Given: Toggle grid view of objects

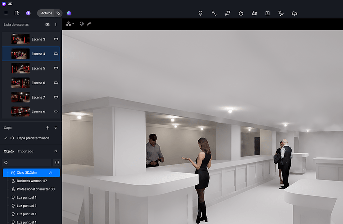Looking at the screenshot, I should point(57,162).
